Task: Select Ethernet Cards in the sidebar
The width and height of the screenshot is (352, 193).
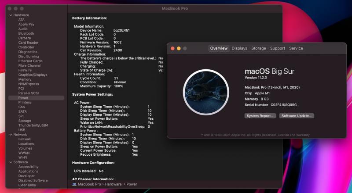Action: 30,61
